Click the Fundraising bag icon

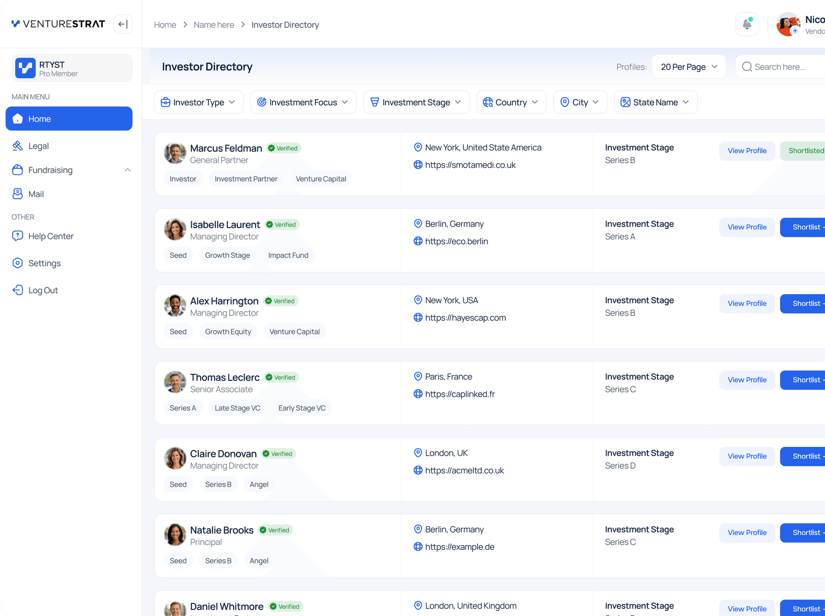pos(17,170)
